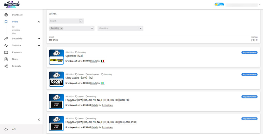
Task: Select All under Offers
Action: point(13,27)
